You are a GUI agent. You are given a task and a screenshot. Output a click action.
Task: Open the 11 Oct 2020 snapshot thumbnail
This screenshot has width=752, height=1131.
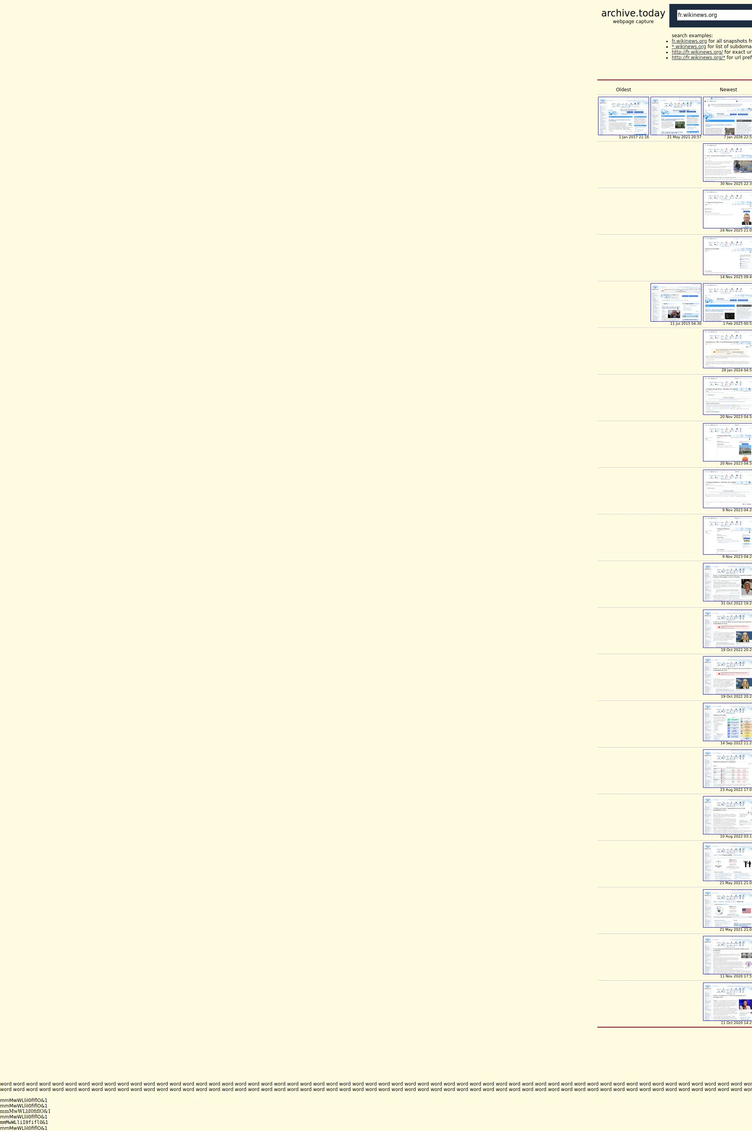[x=727, y=1001]
